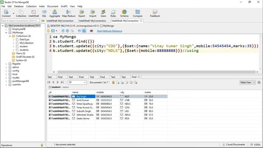263x148 pixels.
Task: Switch to first IntelliShell: MyConnection tab
Action: (x=60, y=21)
